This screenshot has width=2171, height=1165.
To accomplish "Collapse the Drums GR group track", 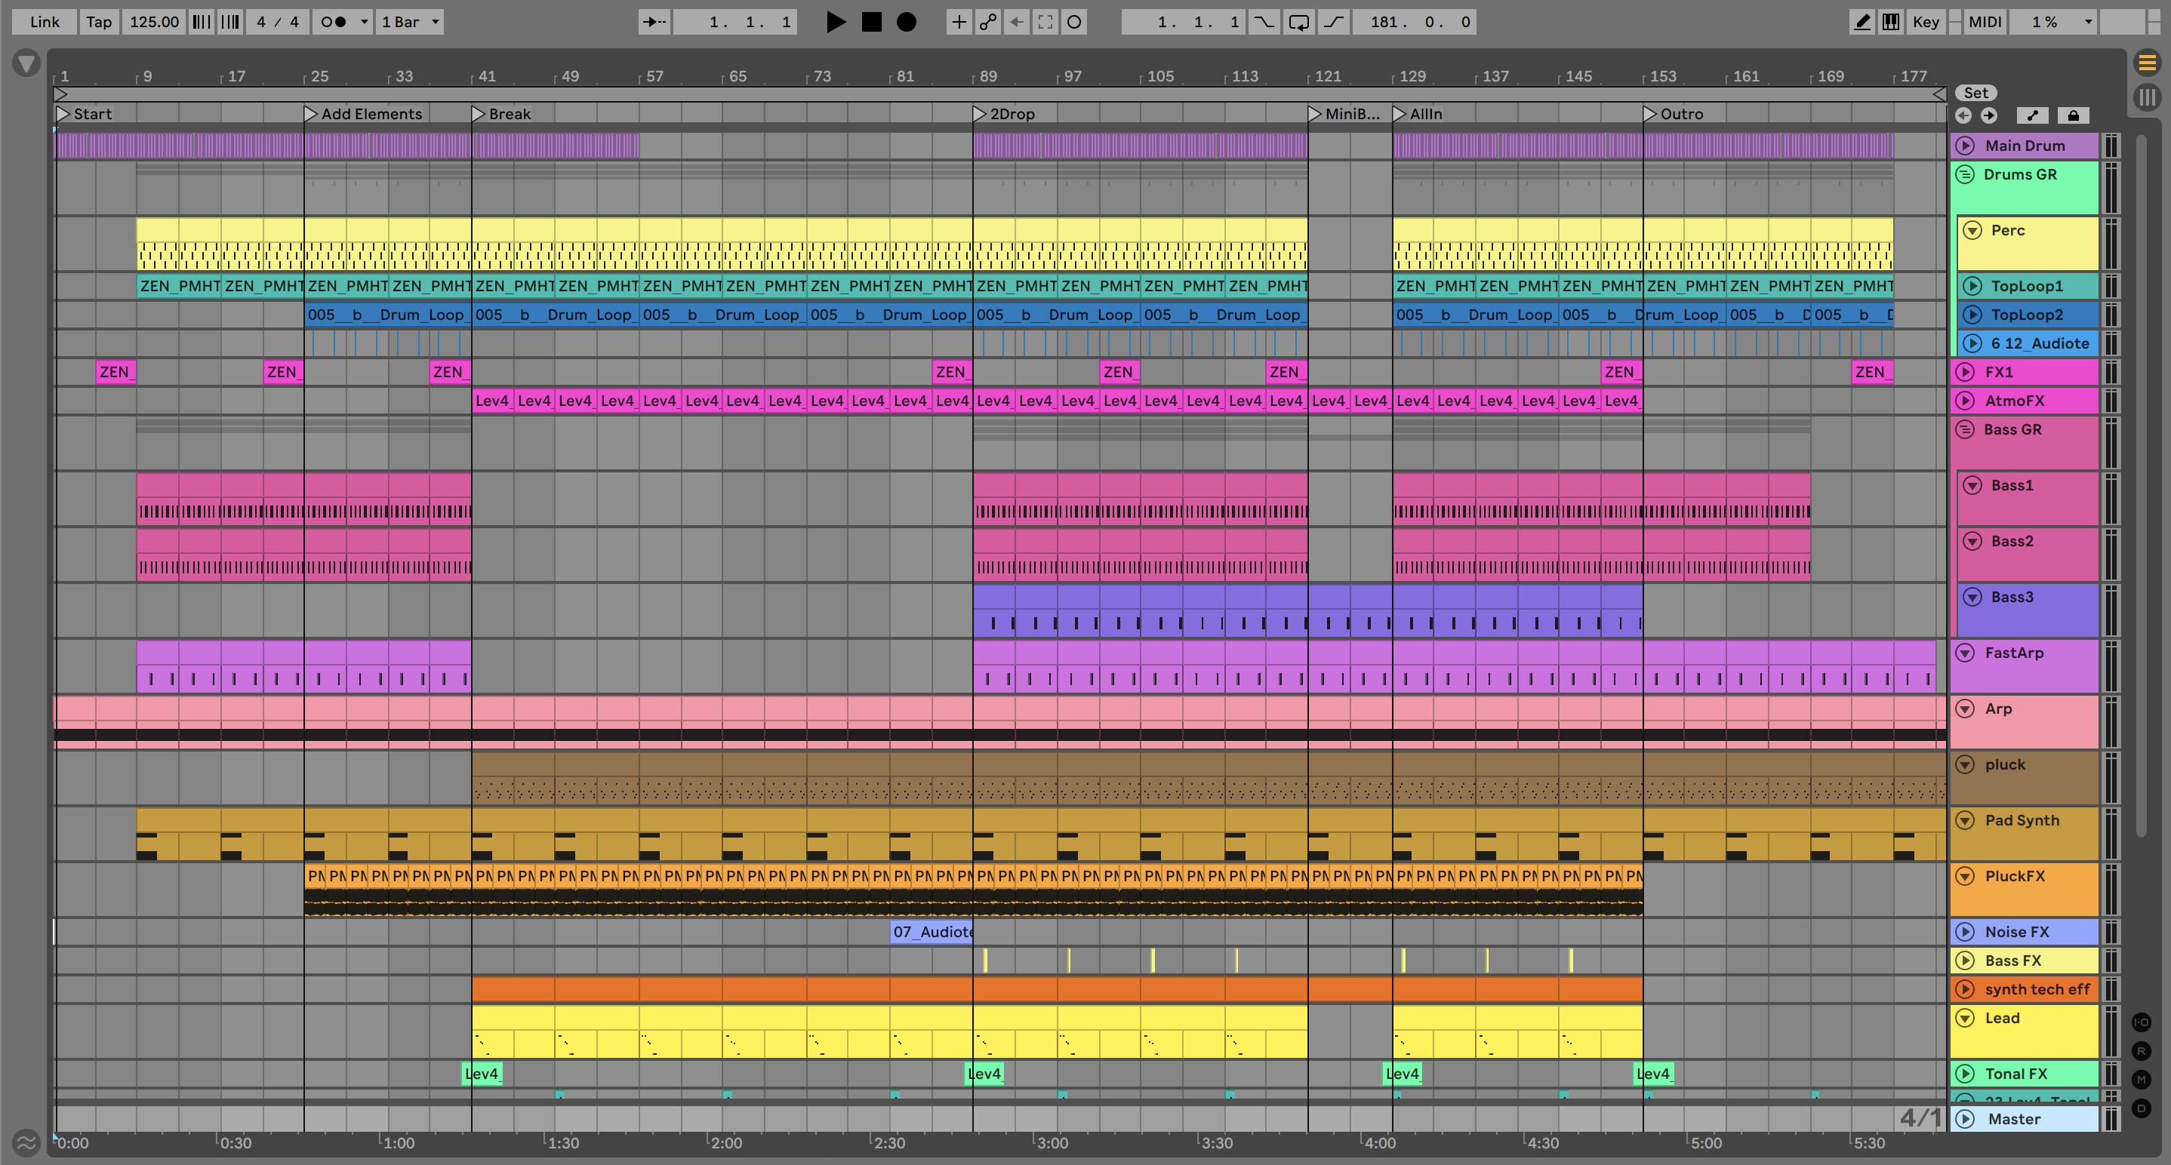I will pyautogui.click(x=1966, y=174).
